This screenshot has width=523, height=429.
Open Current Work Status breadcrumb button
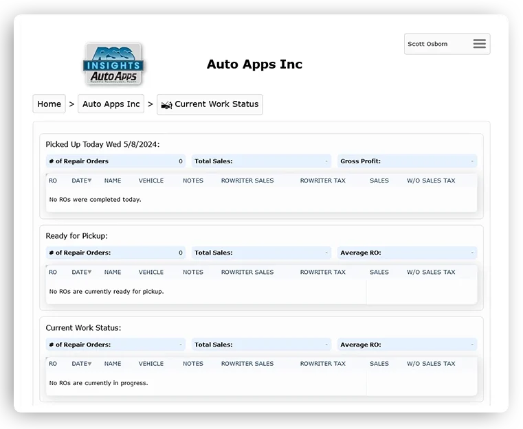point(210,104)
